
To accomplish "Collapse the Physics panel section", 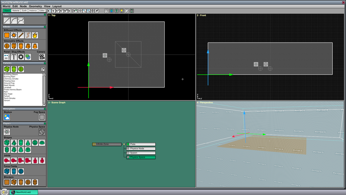I will (x=45, y=123).
